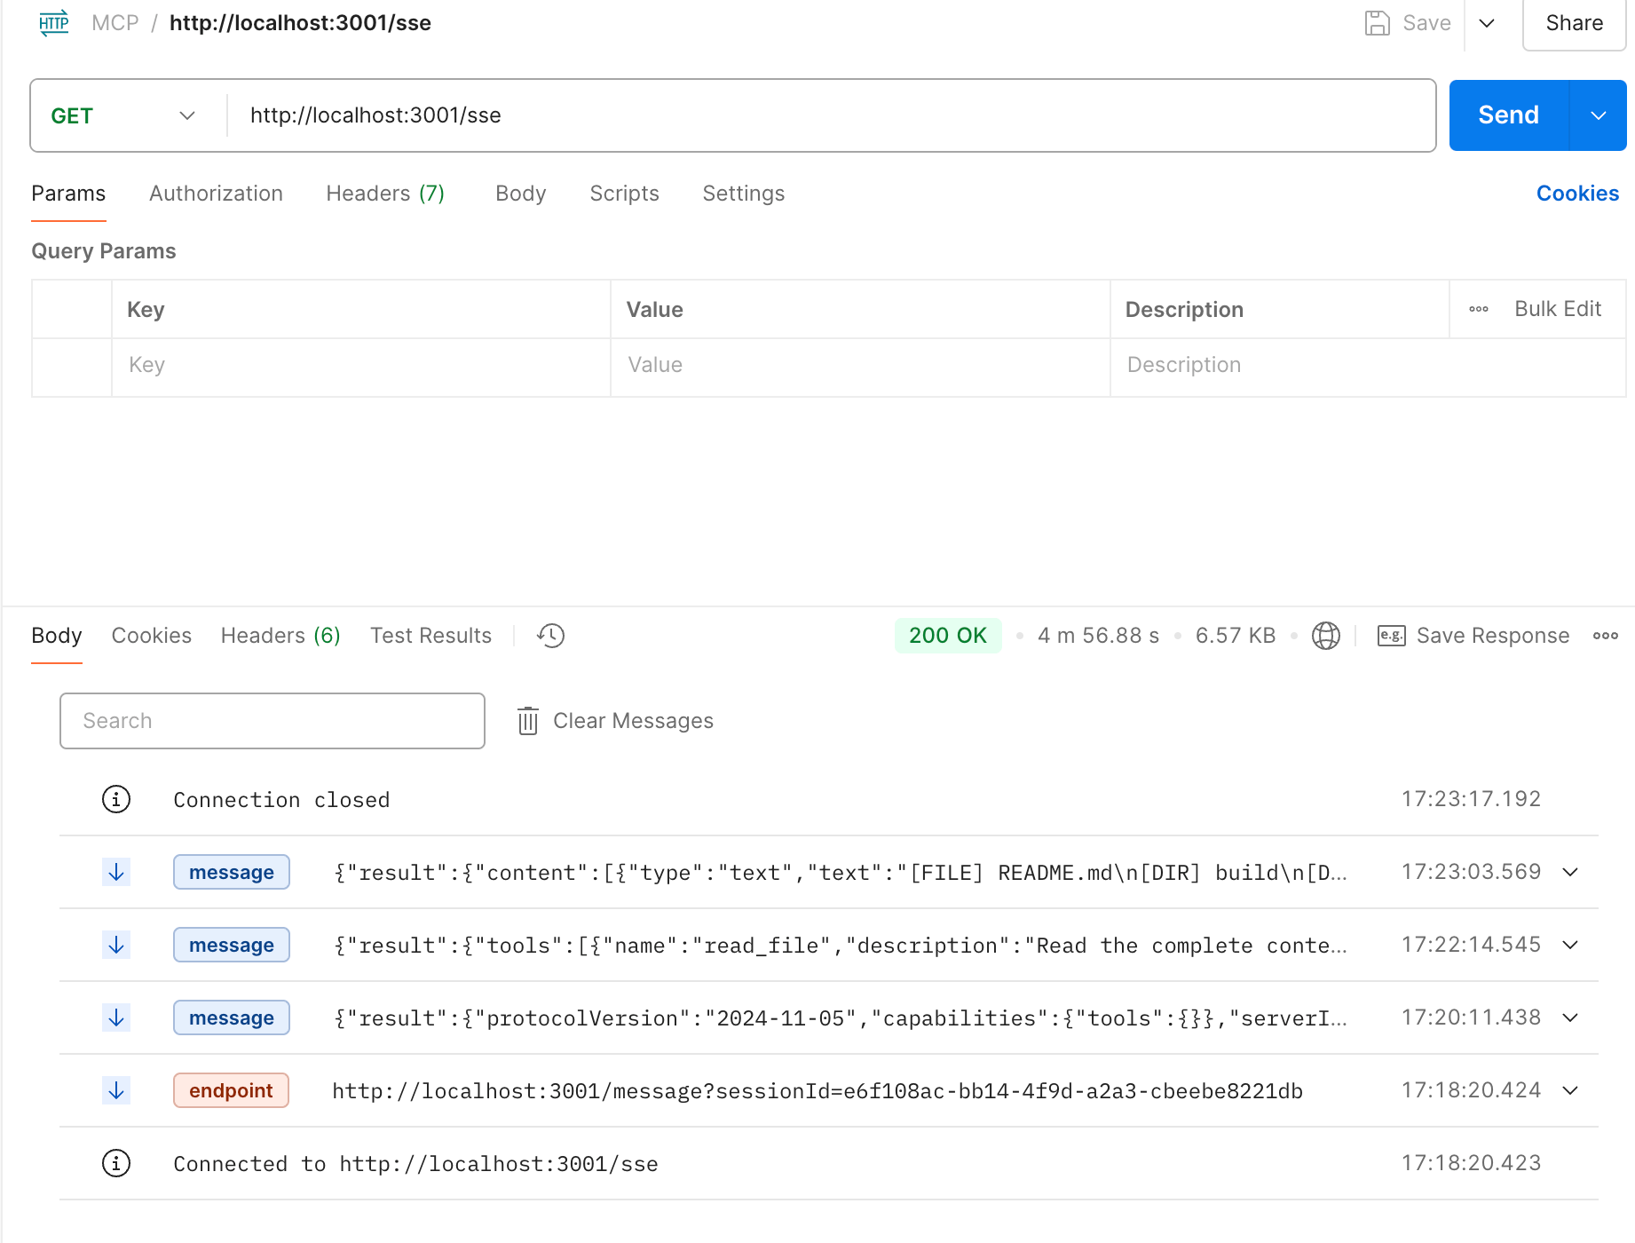Click the Clear Messages trash icon

[528, 721]
